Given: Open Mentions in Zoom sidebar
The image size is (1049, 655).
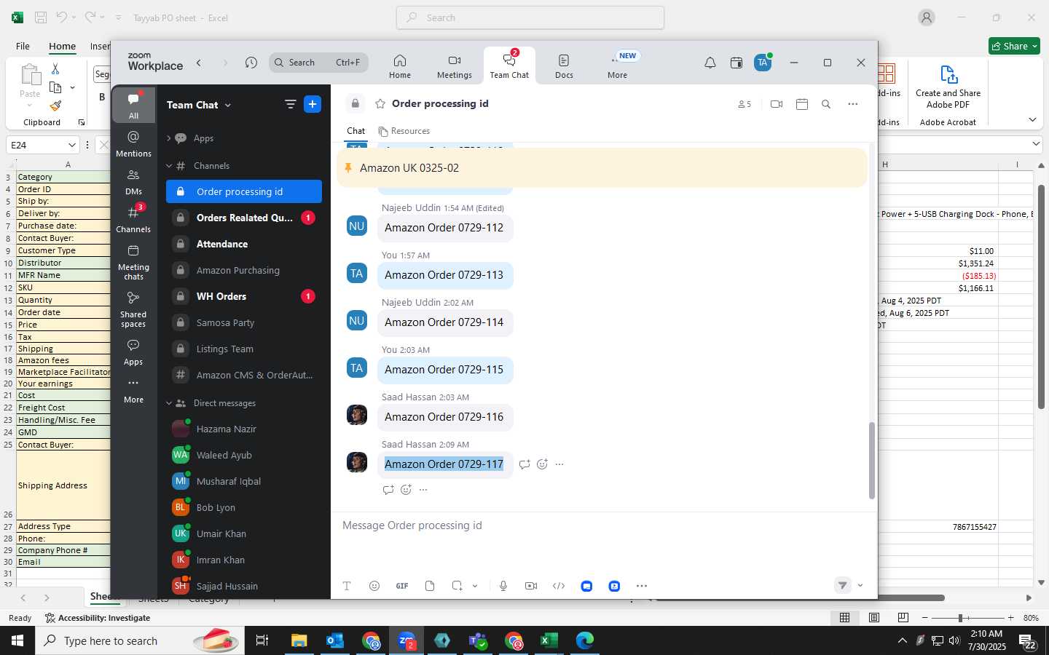Looking at the screenshot, I should [x=133, y=143].
